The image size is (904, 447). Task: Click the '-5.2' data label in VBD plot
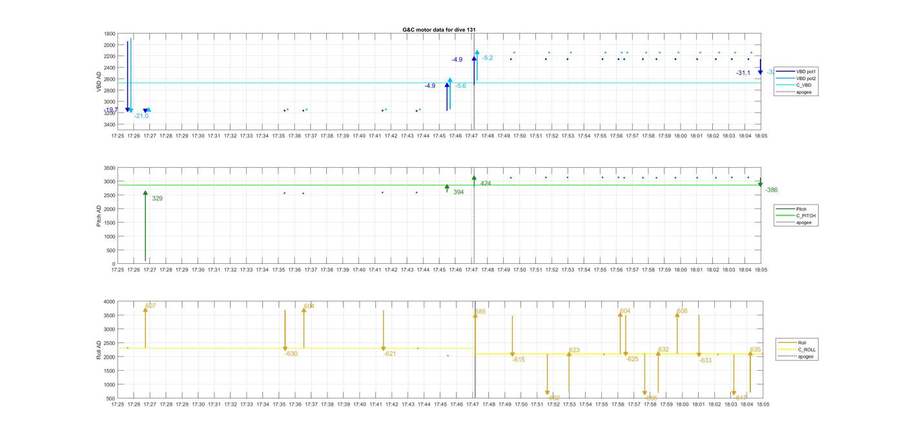(488, 58)
